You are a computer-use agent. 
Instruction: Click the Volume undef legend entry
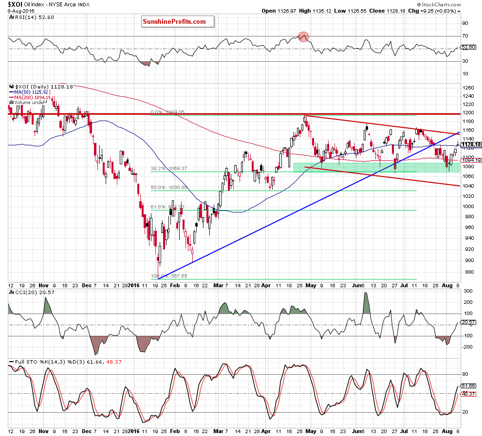(x=28, y=102)
